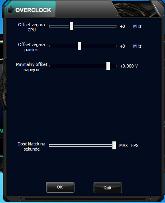Confirm settings with the OK button
Screen dimensions: 165x203
click(60, 187)
